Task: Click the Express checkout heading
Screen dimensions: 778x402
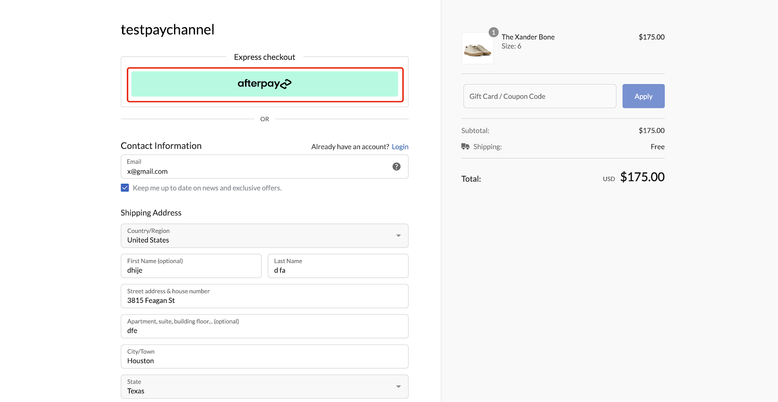Action: (265, 57)
